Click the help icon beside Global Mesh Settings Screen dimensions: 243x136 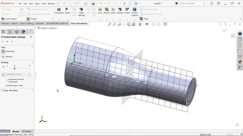pos(31,37)
